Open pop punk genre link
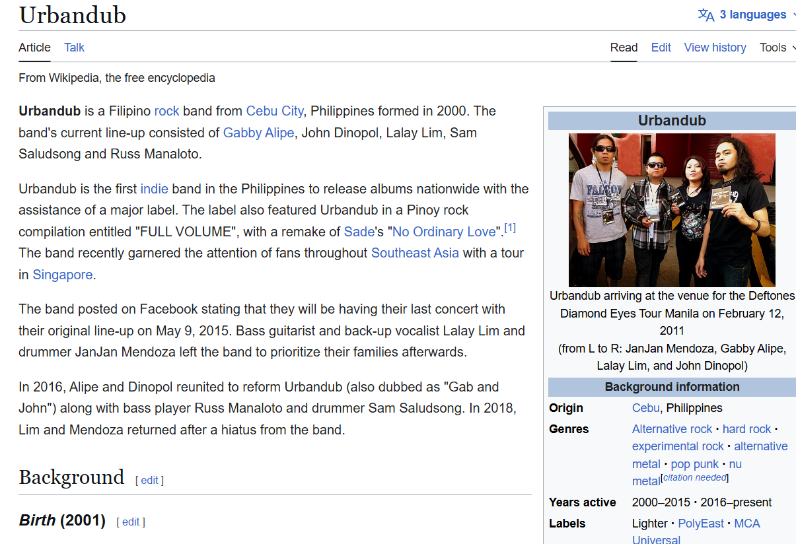The image size is (796, 544). (694, 464)
